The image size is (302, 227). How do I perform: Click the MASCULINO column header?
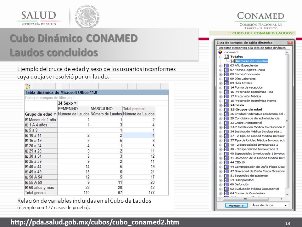coord(106,109)
